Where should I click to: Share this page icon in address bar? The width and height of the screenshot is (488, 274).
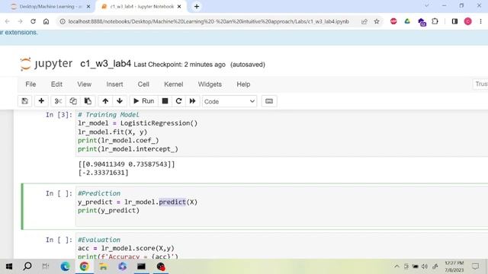[364, 21]
